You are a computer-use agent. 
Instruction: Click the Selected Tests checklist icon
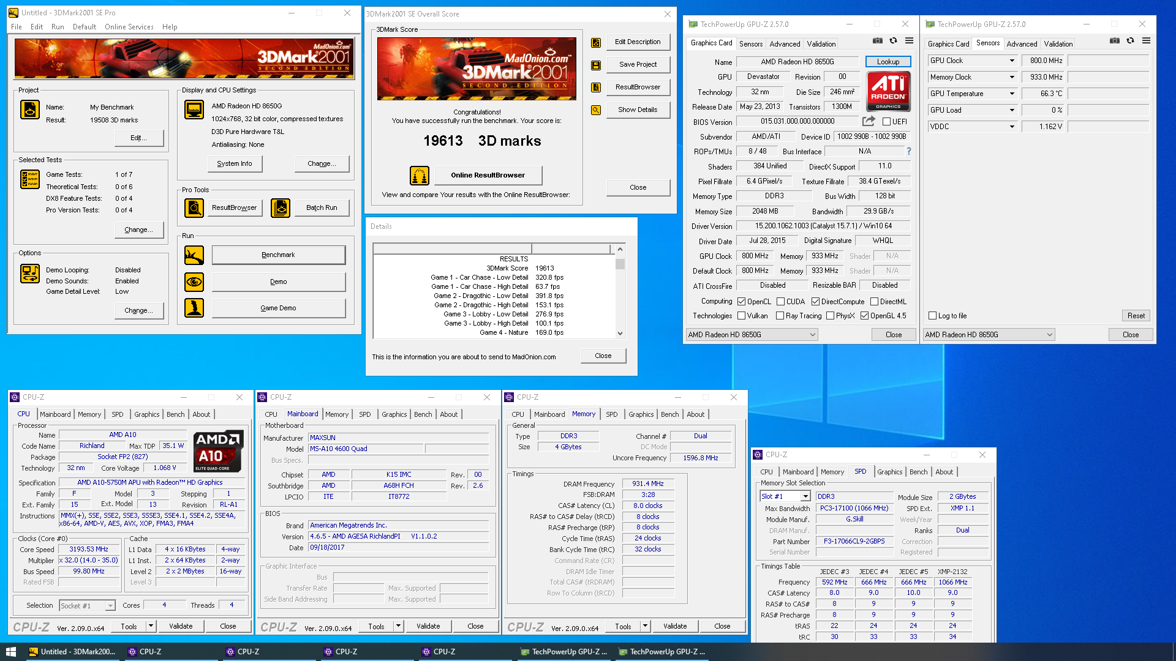pyautogui.click(x=30, y=179)
